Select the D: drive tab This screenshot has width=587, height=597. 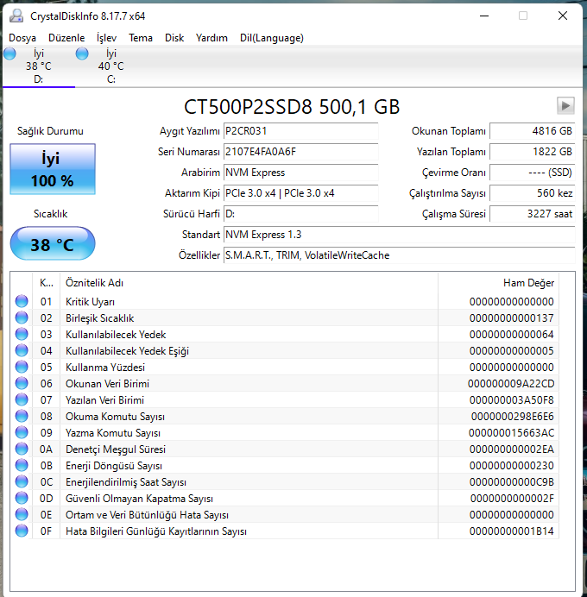[x=39, y=66]
